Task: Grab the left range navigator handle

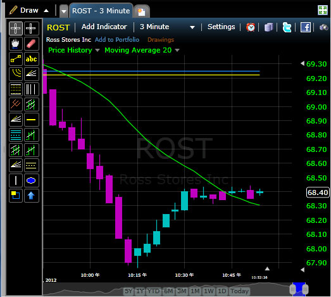Action: [x=292, y=289]
